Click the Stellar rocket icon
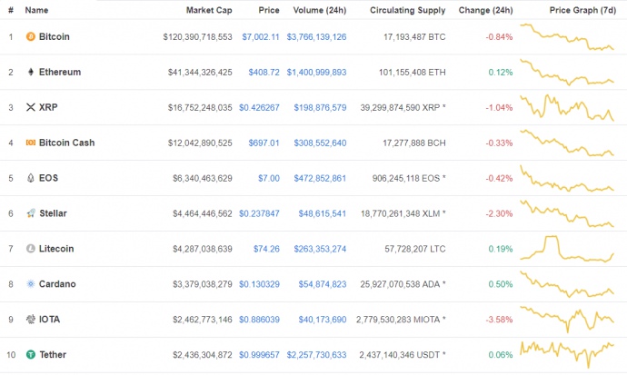This screenshot has width=627, height=375. [31, 213]
